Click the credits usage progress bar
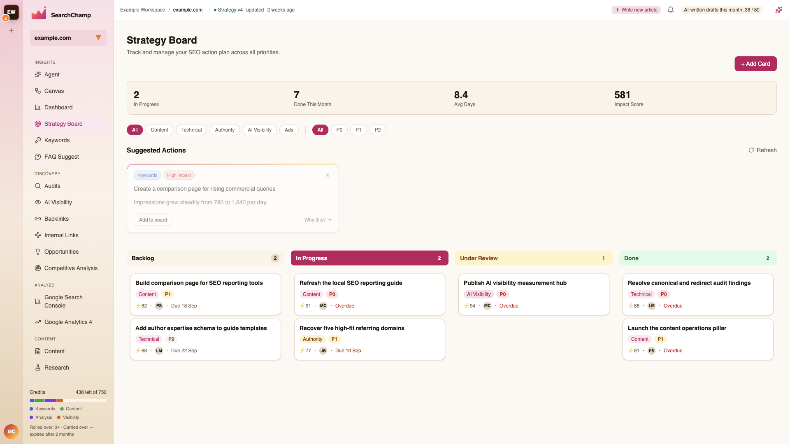 pyautogui.click(x=68, y=400)
